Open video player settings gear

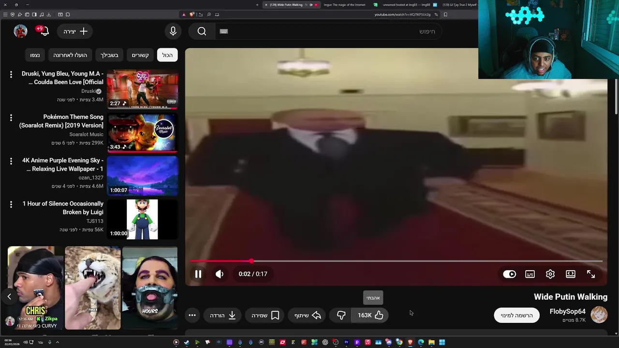click(x=550, y=274)
